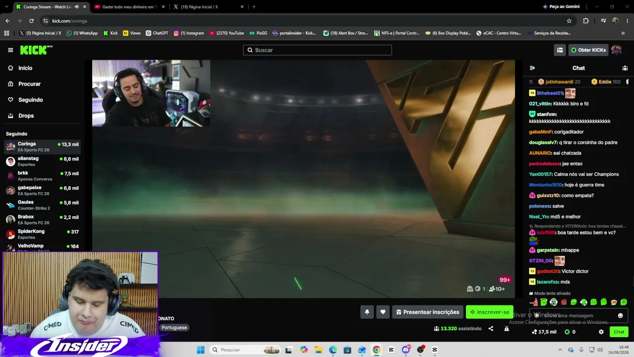Open the Chrome apps grid icon
Viewport: 634px width, 357px height.
6,33
